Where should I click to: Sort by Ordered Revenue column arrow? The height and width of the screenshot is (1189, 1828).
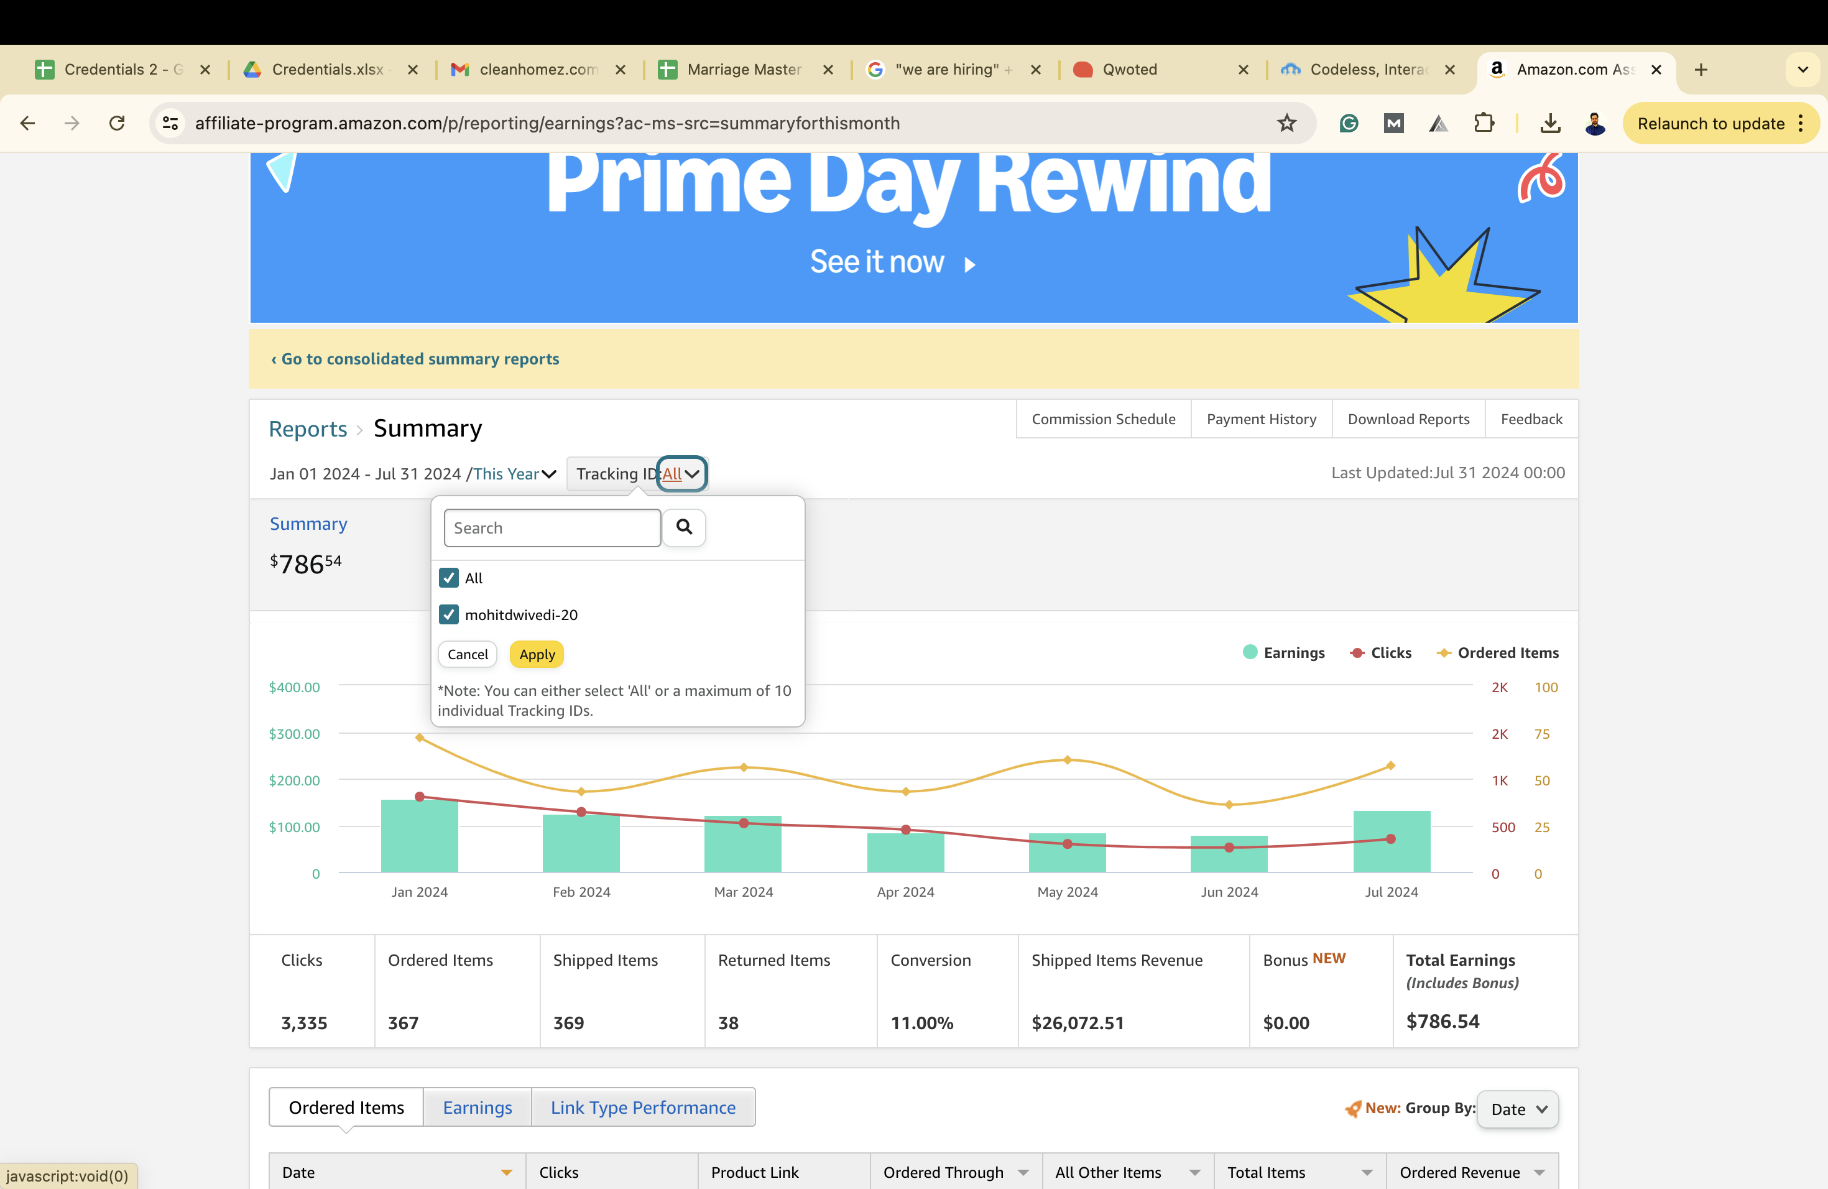[1539, 1172]
